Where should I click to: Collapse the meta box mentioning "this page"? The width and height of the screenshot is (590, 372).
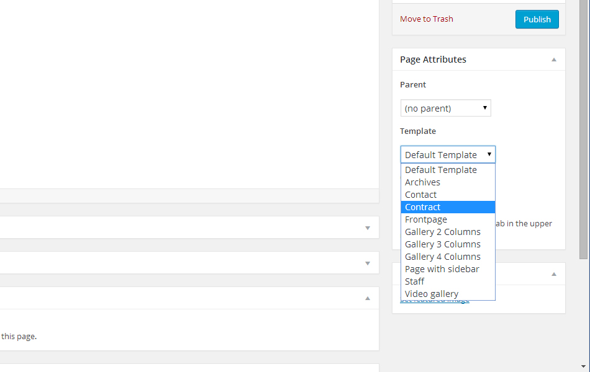(367, 298)
